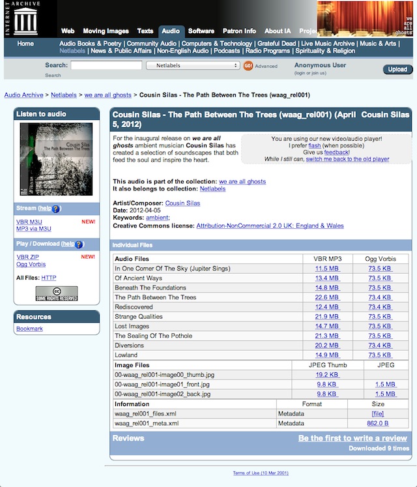Select the Audio tab
This screenshot has height=487, width=417.
pos(171,31)
